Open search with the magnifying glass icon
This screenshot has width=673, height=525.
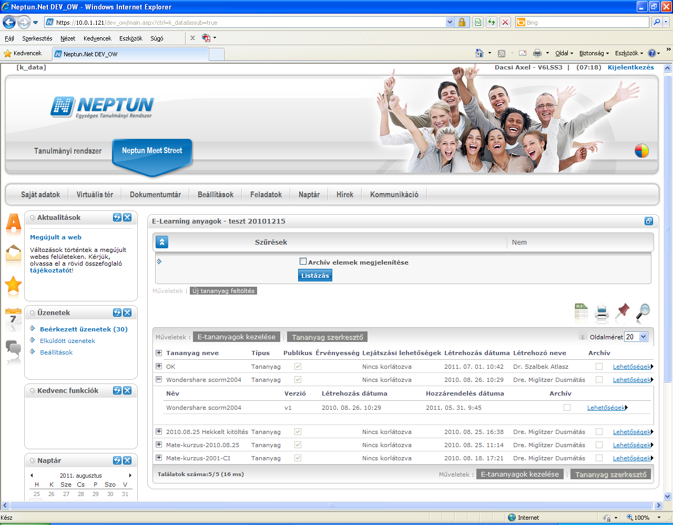coord(643,312)
